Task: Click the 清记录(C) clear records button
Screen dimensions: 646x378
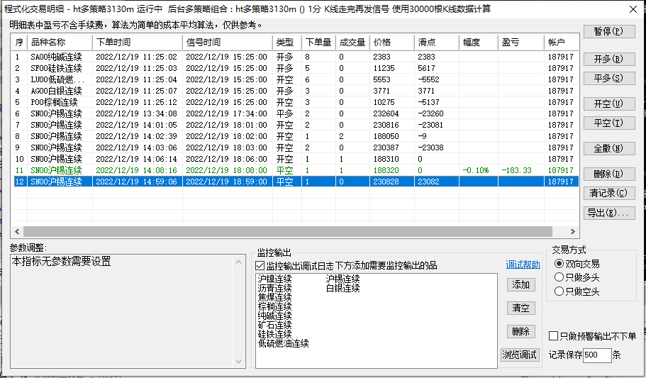Action: (609, 193)
